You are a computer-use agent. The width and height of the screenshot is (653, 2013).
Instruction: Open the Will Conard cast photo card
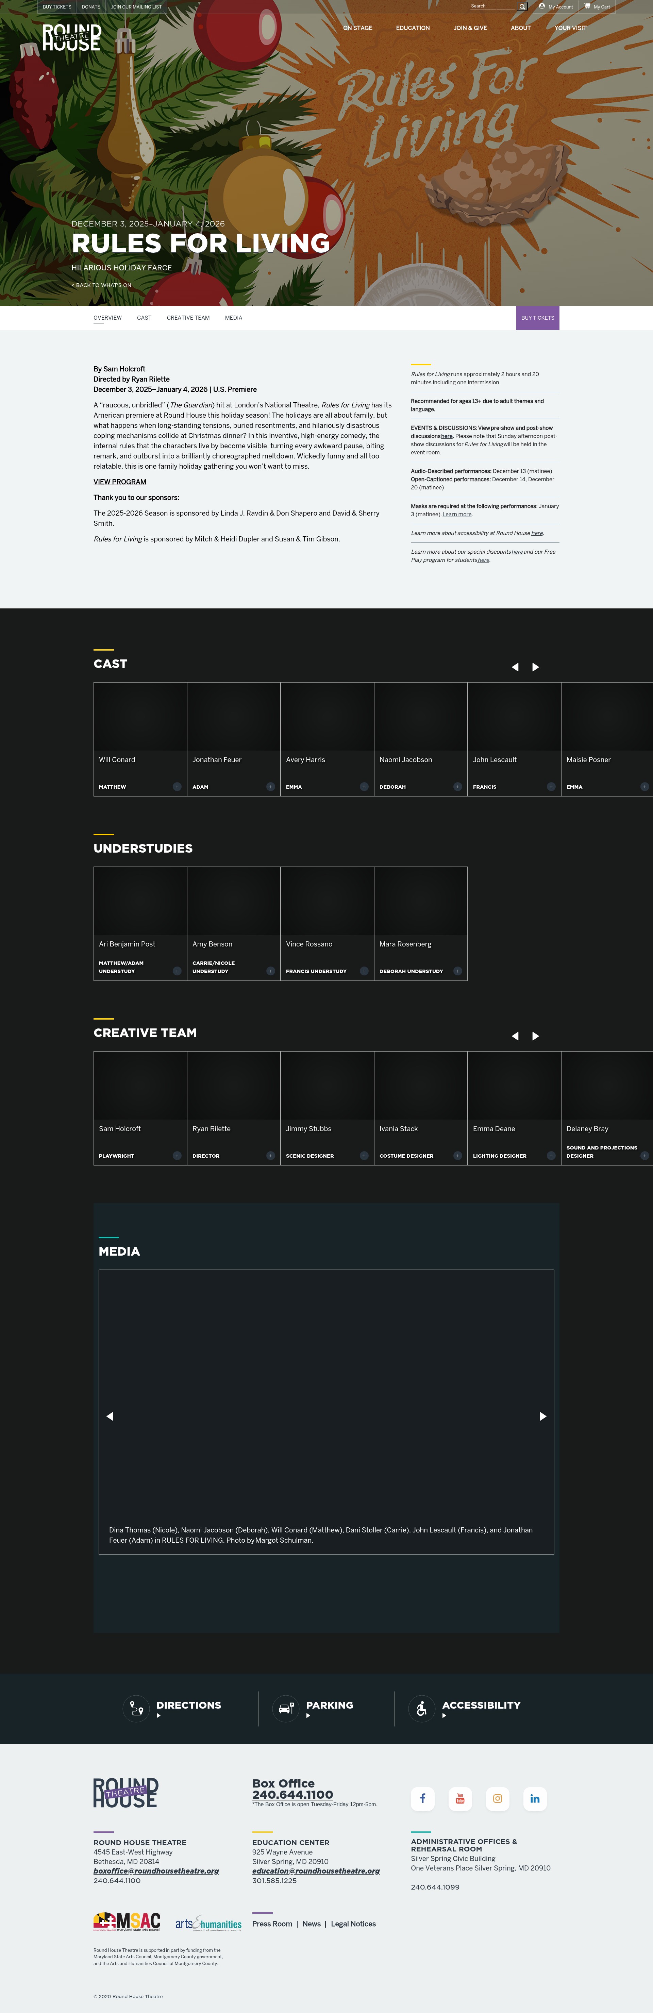pos(140,739)
